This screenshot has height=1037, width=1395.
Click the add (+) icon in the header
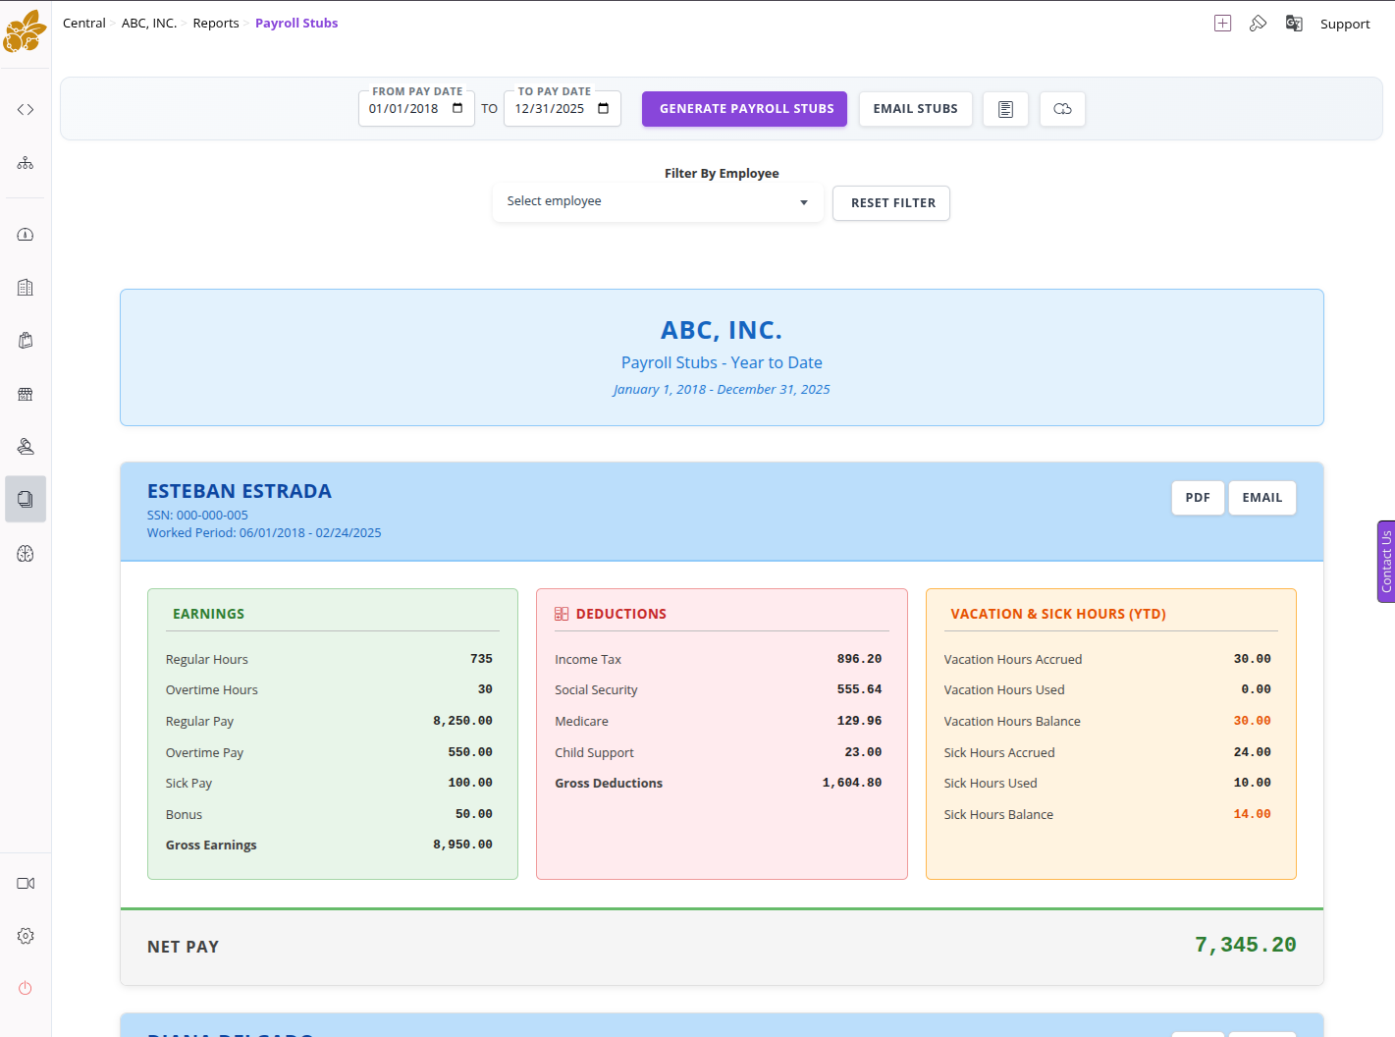(x=1222, y=23)
